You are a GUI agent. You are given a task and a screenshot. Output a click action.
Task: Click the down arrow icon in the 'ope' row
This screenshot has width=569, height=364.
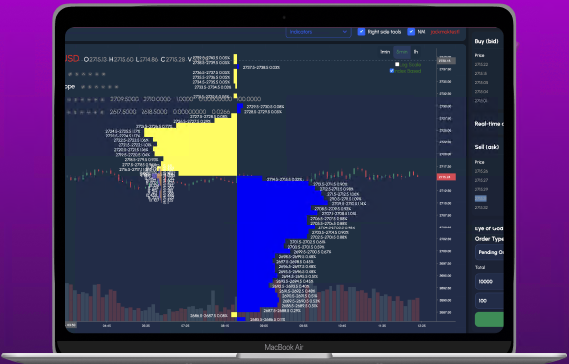(x=103, y=87)
